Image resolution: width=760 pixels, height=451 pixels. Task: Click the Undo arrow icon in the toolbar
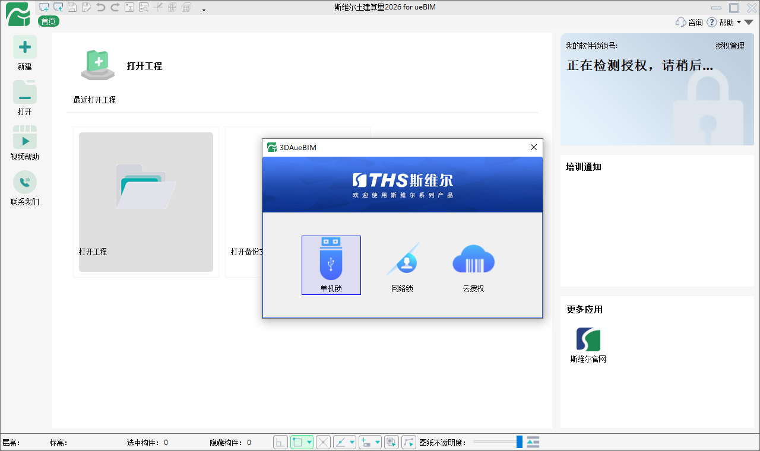coord(102,7)
